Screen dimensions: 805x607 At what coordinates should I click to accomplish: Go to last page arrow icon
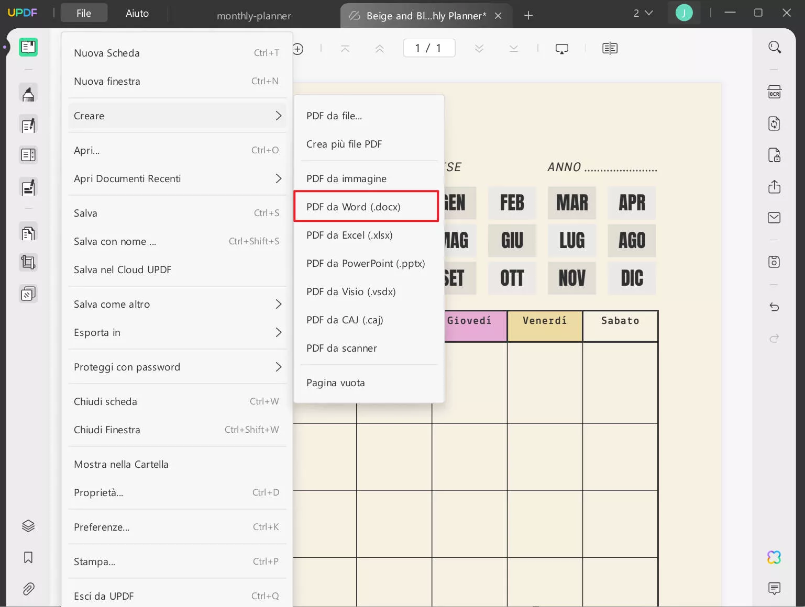click(x=514, y=49)
